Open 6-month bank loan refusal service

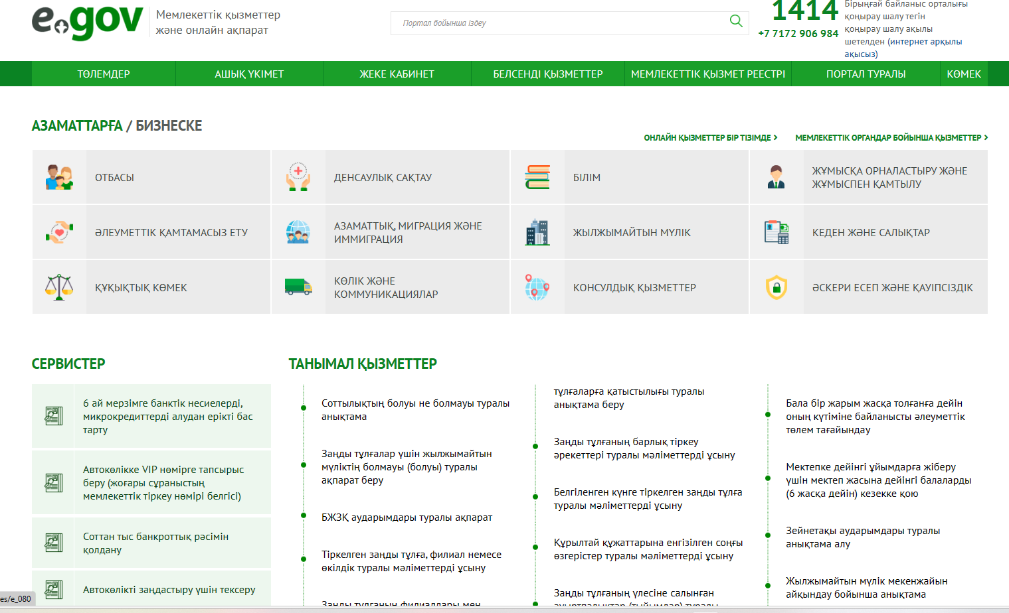[x=168, y=417]
